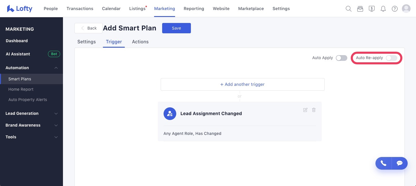This screenshot has height=186, width=416.
Task: Open the Marketing menu
Action: point(164,9)
